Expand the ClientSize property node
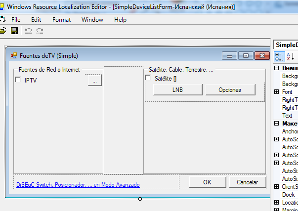298x211 pixels. [x=276, y=187]
